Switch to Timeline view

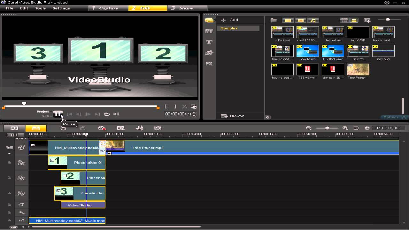(x=36, y=128)
